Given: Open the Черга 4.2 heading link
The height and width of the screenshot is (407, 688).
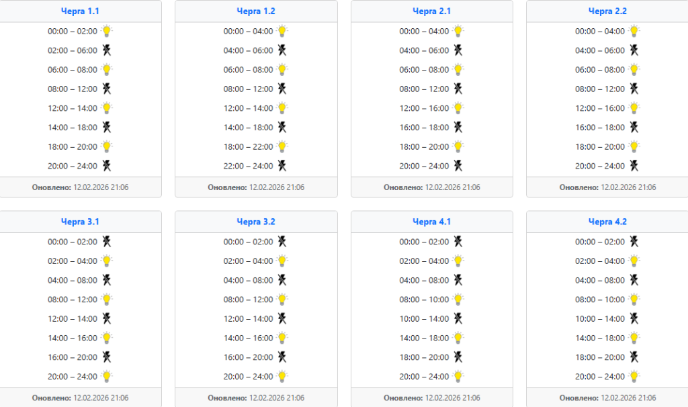Looking at the screenshot, I should 607,222.
